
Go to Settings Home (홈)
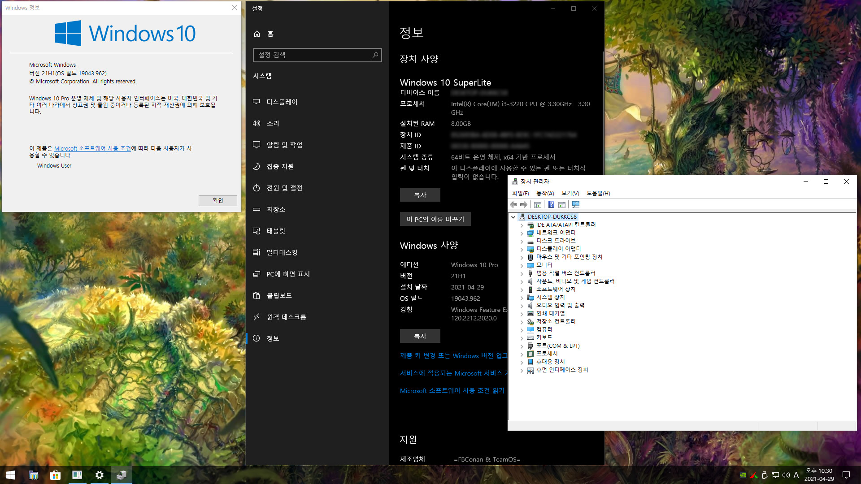317,34
